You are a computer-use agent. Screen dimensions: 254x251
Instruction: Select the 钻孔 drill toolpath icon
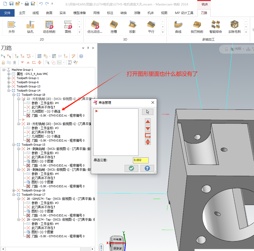30,27
